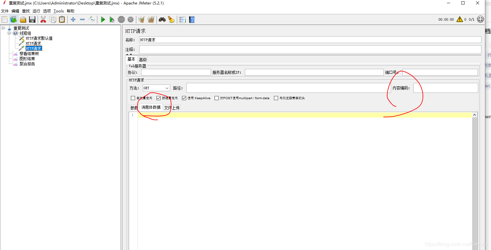Open the 方法 GET method dropdown
The height and width of the screenshot is (250, 491).
point(156,88)
